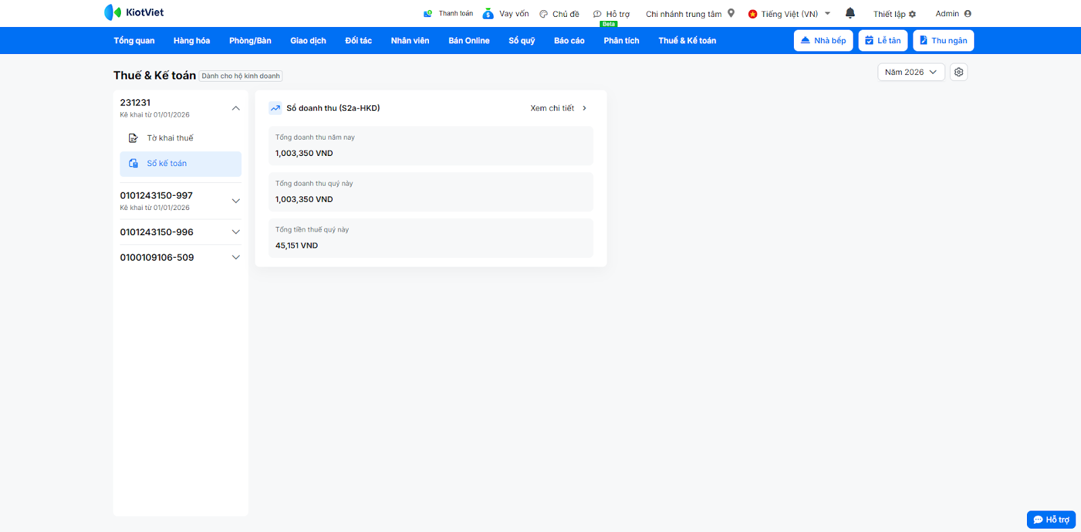Click the Nhà bếp cloche icon
1081x532 pixels.
click(x=805, y=41)
